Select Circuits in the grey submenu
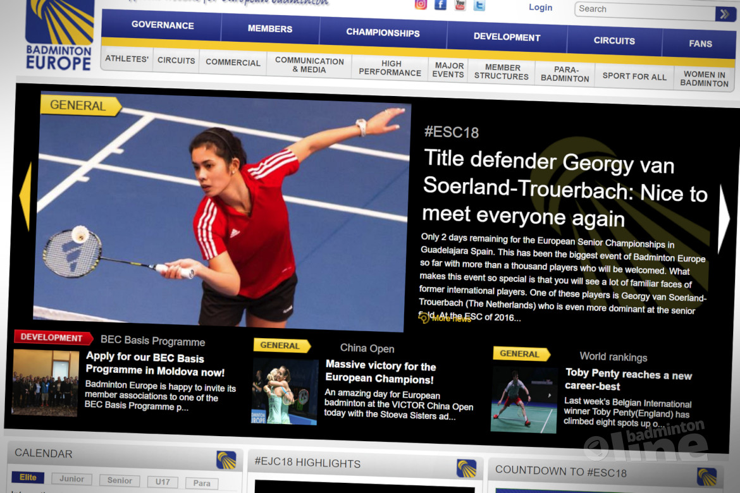Screen dimensions: 740x493 (176, 61)
